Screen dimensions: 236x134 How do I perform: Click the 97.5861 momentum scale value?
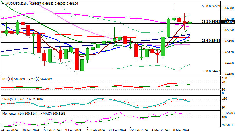click(x=228, y=125)
